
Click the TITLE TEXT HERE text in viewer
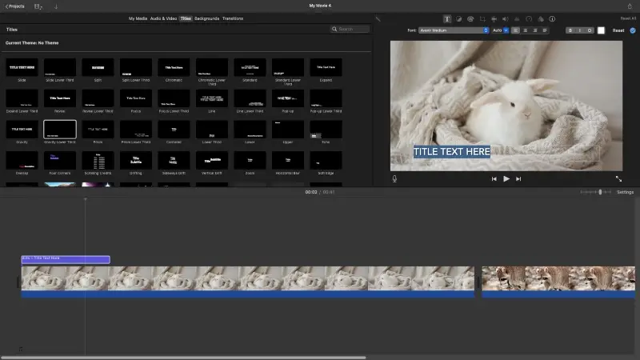coord(452,152)
